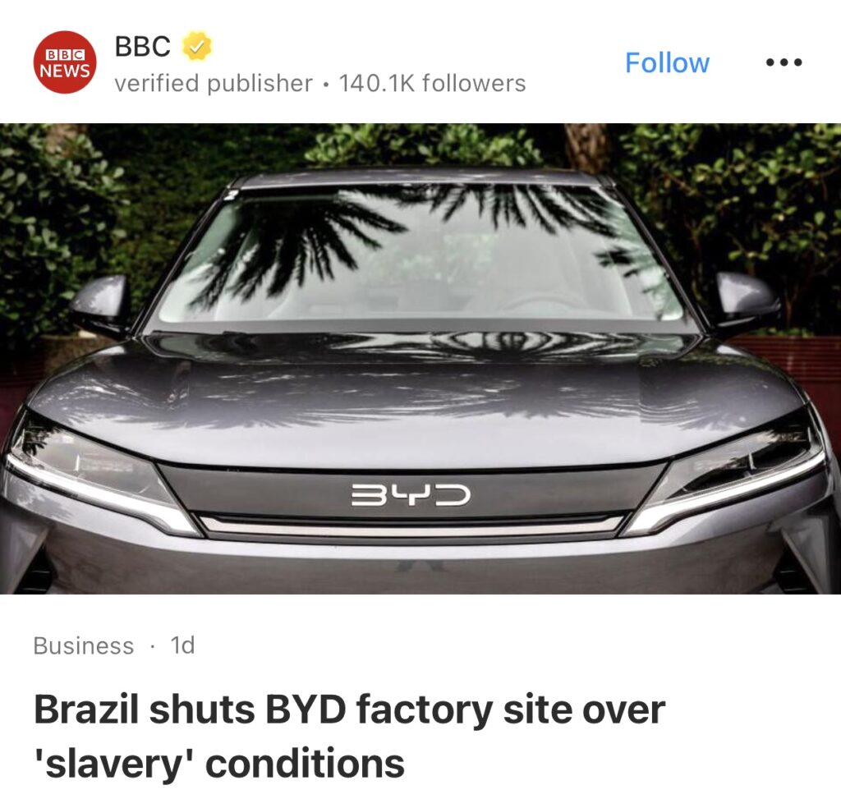The image size is (841, 799).
Task: Follow the BBC publisher
Action: (x=667, y=62)
